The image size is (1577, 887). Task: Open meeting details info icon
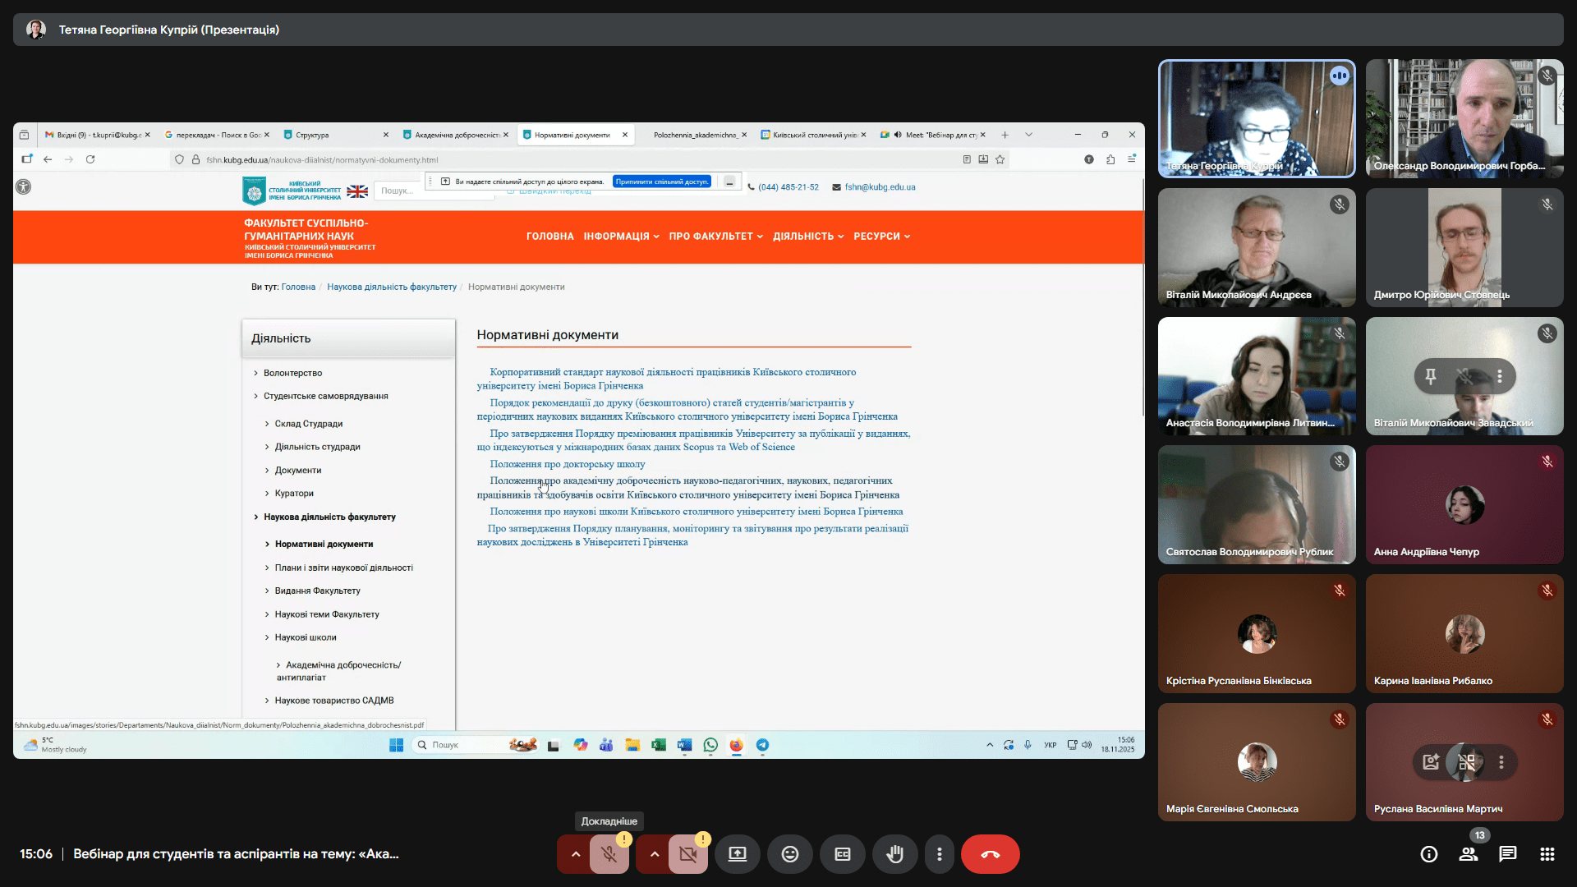coord(1429,854)
